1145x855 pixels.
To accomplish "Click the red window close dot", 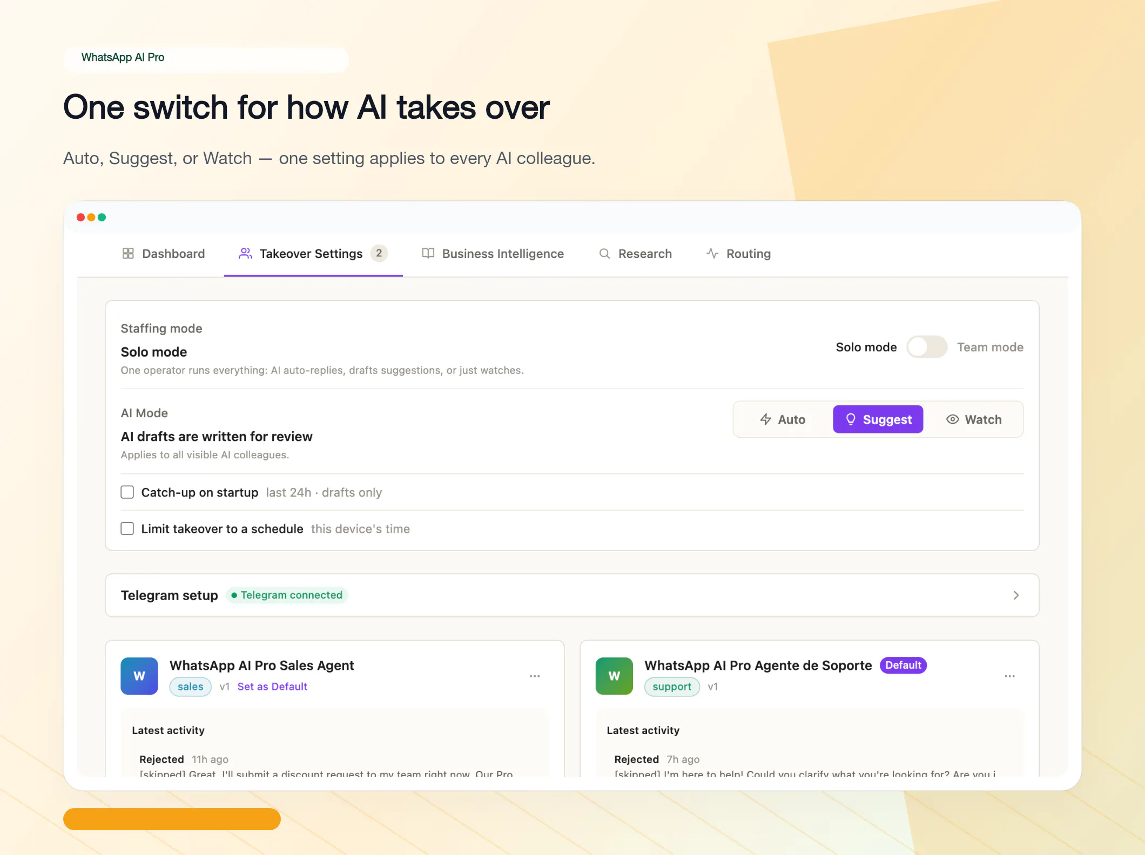I will tap(80, 218).
